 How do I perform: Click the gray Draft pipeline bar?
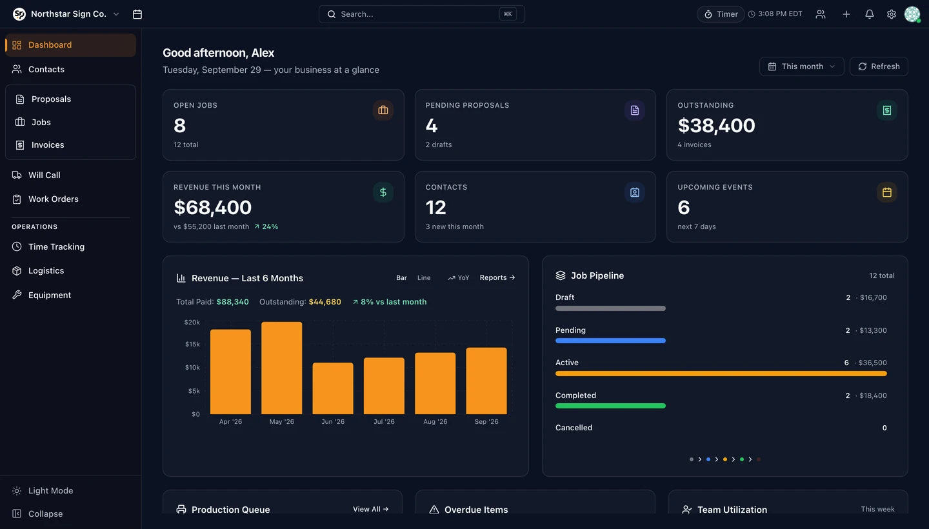pyautogui.click(x=610, y=308)
